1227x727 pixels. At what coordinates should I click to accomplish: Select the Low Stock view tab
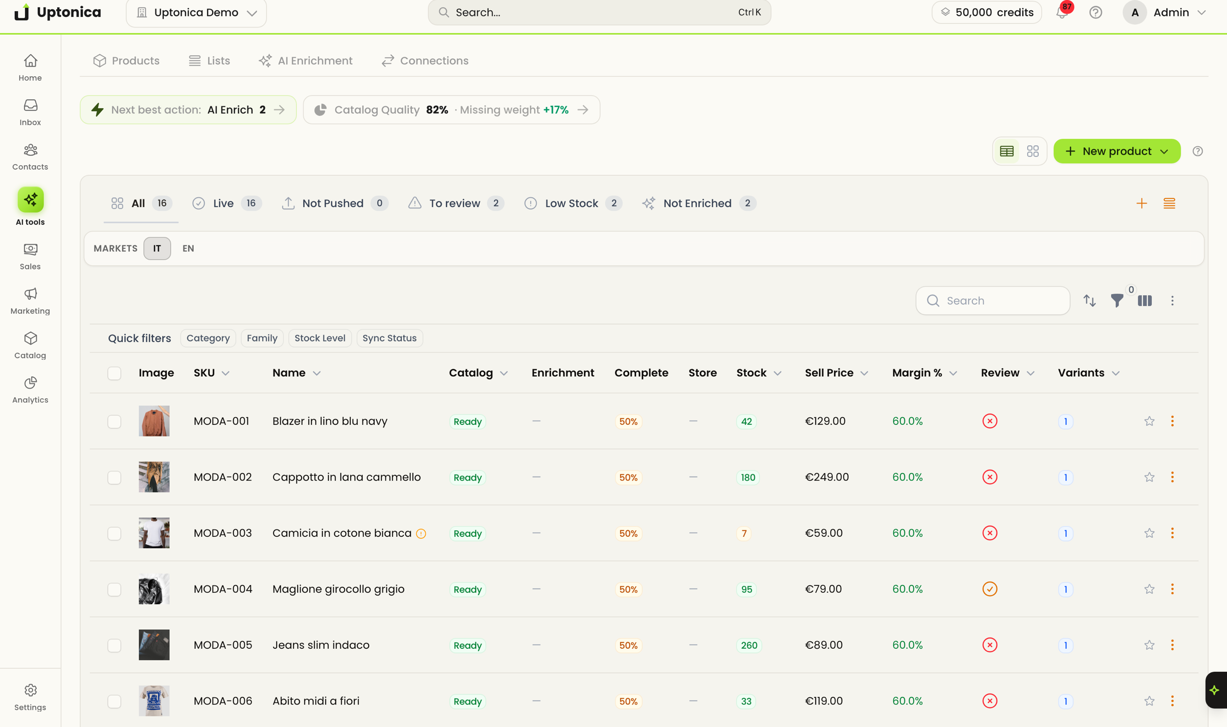[573, 203]
